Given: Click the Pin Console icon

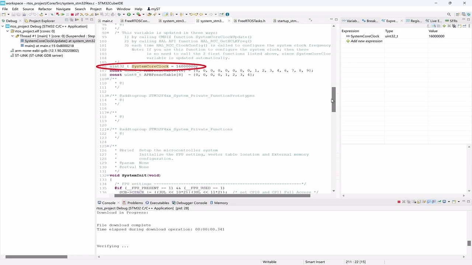Looking at the screenshot, I should tap(440, 202).
